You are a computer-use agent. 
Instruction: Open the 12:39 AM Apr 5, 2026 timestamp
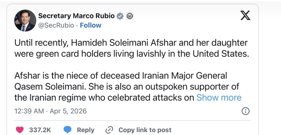point(51,111)
